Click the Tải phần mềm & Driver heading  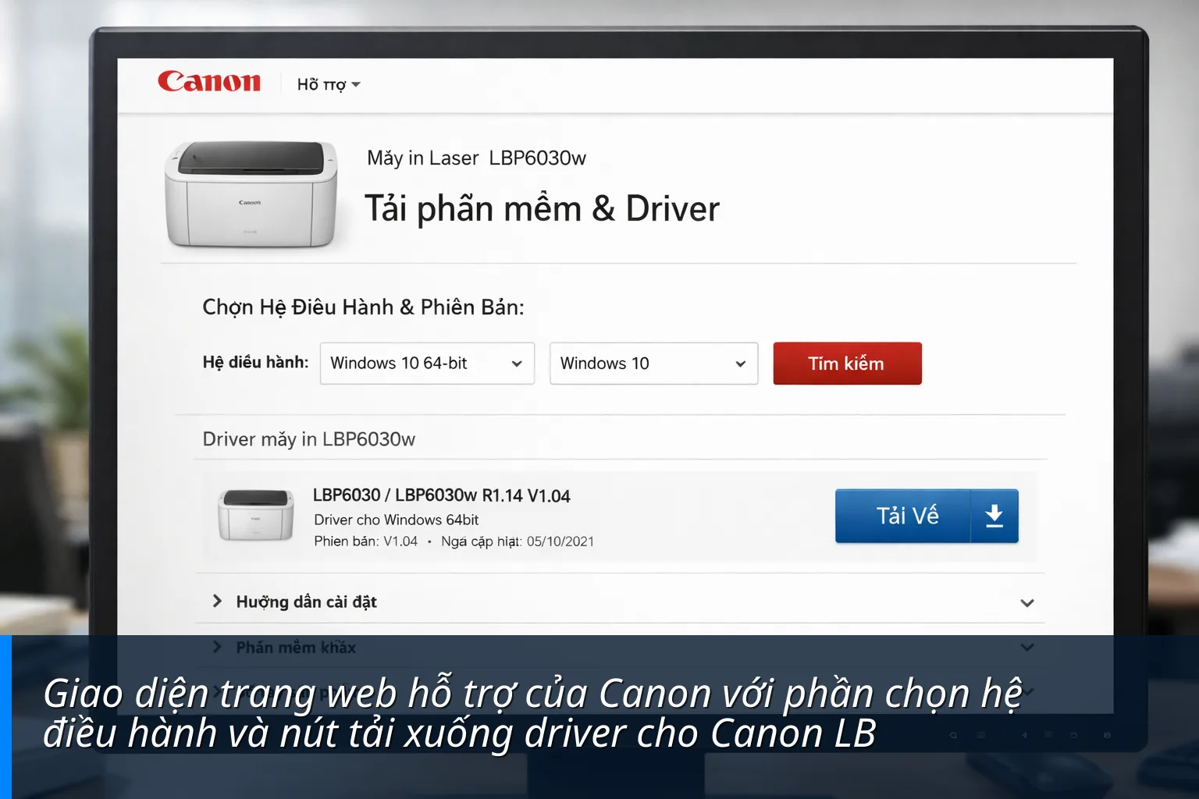point(542,209)
